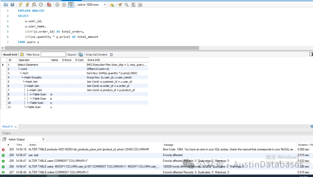
Task: Open the Action Output dropdown
Action: tap(26, 139)
